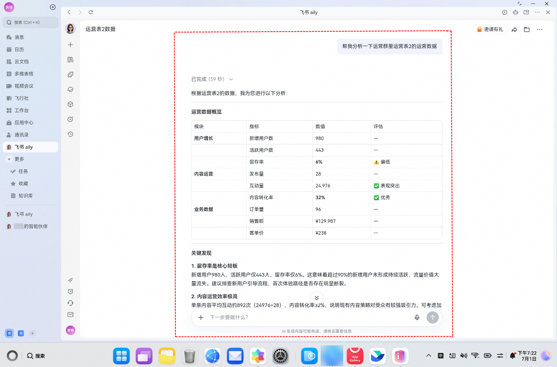Viewport: 557px width, 367px height.
Task: Open the puzzle-piece plugins icon
Action: (70, 75)
